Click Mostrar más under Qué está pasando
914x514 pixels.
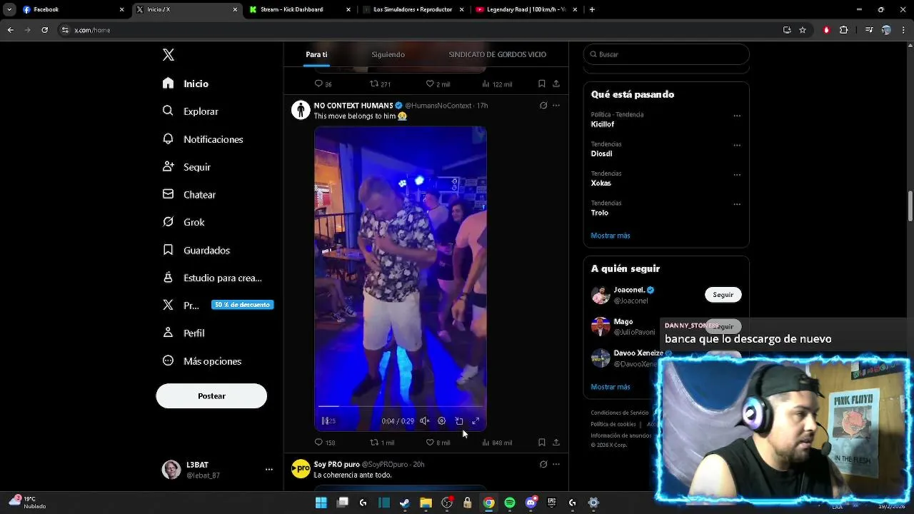(611, 236)
